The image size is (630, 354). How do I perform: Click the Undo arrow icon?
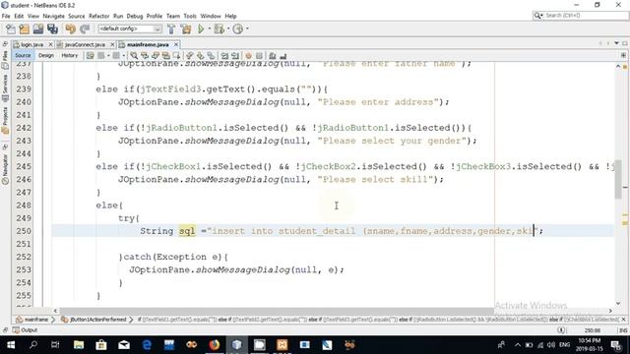[x=71, y=29]
